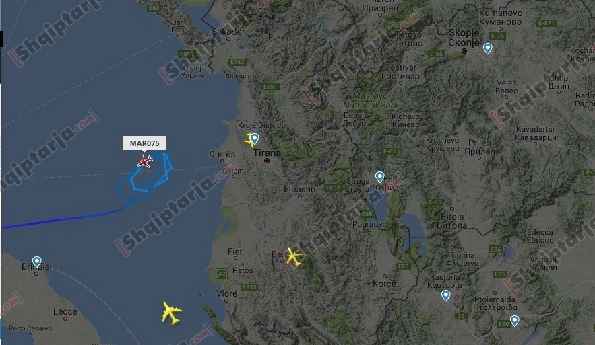Select the large yellow plane off Vlorë
Image resolution: width=595 pixels, height=345 pixels.
[x=172, y=313]
